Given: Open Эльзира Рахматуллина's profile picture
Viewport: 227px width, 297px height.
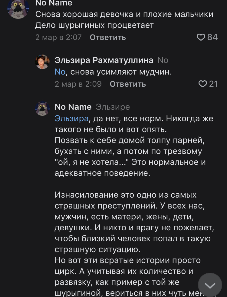Looking at the screenshot, I should pyautogui.click(x=42, y=62).
